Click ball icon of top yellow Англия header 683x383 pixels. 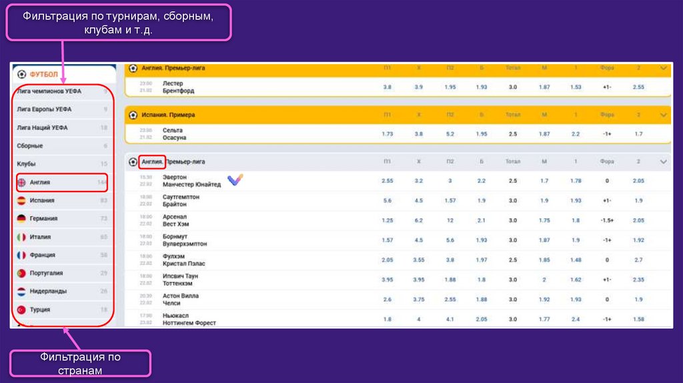coord(133,68)
